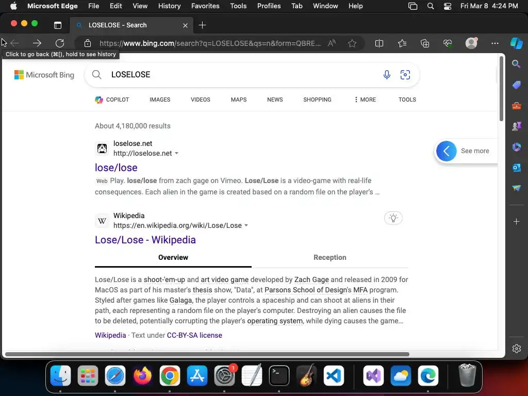The width and height of the screenshot is (528, 396).
Task: Open the tab actions menu icon
Action: pos(58,25)
